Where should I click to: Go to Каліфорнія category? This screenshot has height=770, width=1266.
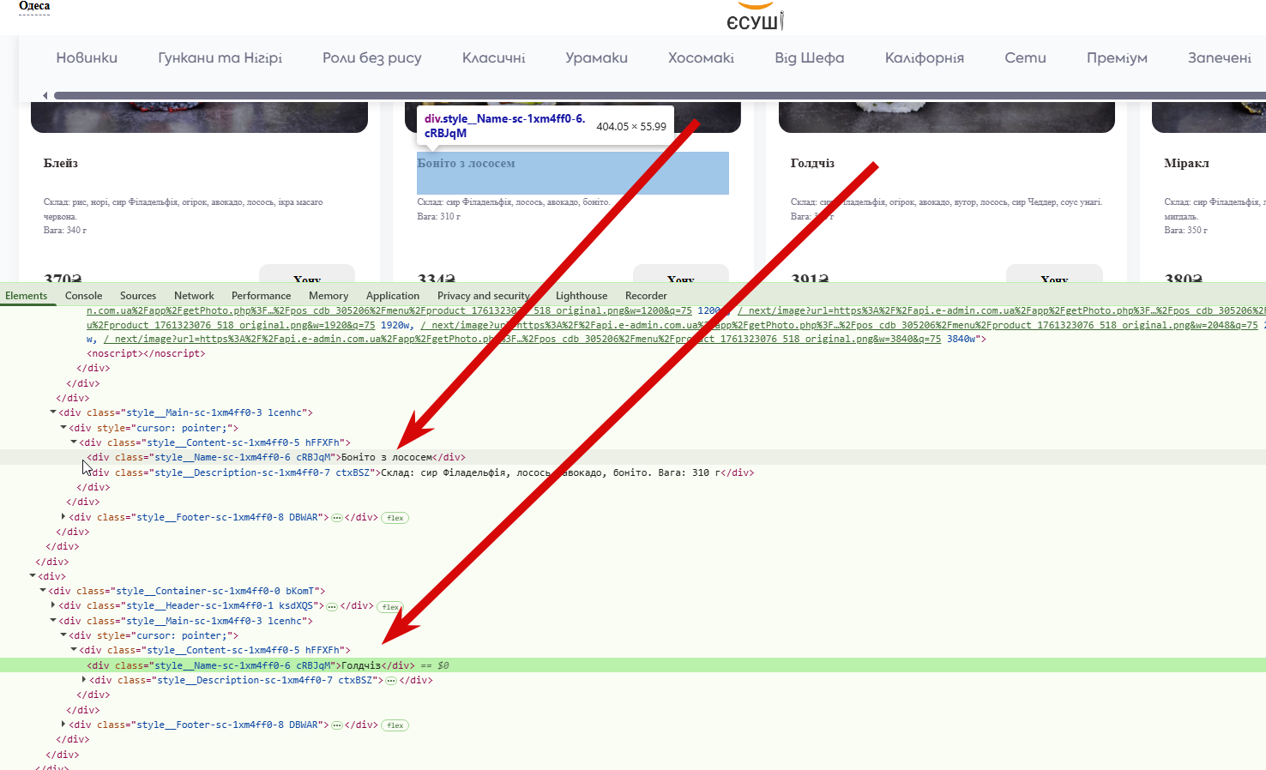924,57
